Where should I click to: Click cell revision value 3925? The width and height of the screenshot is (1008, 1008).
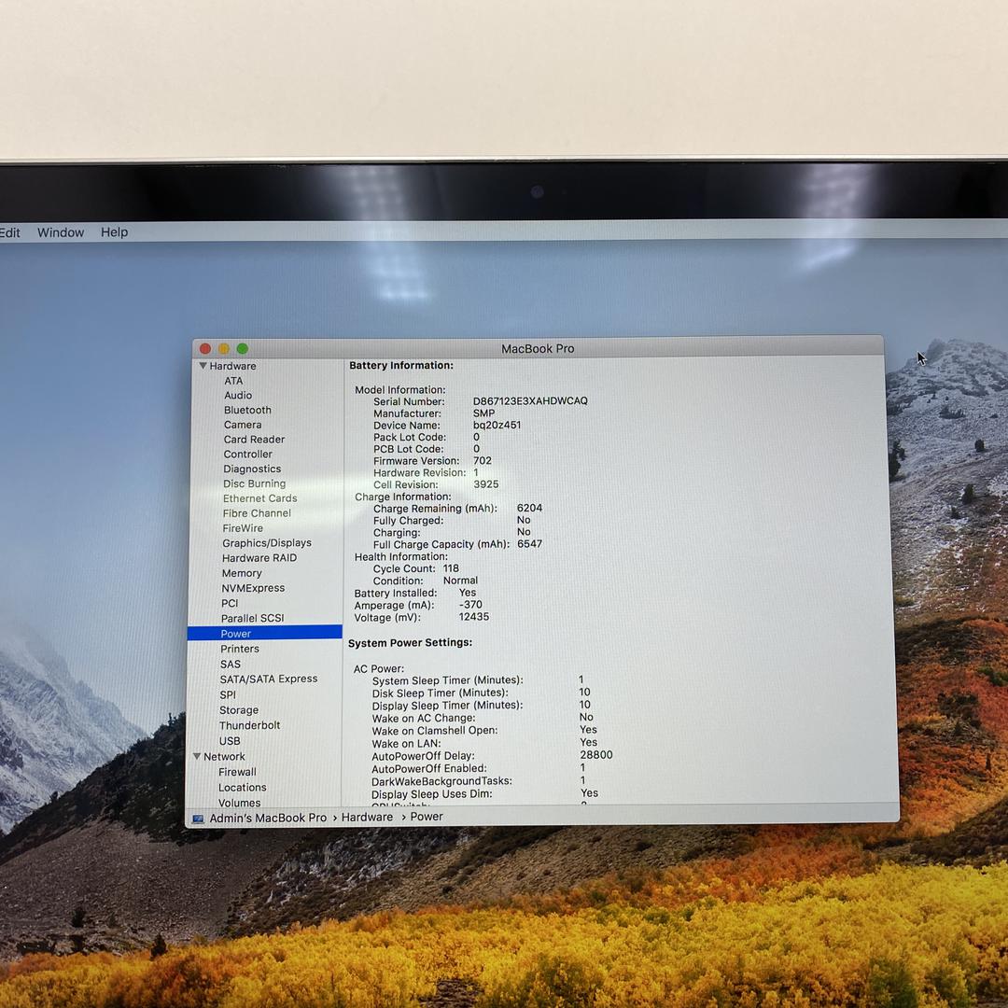[x=486, y=484]
